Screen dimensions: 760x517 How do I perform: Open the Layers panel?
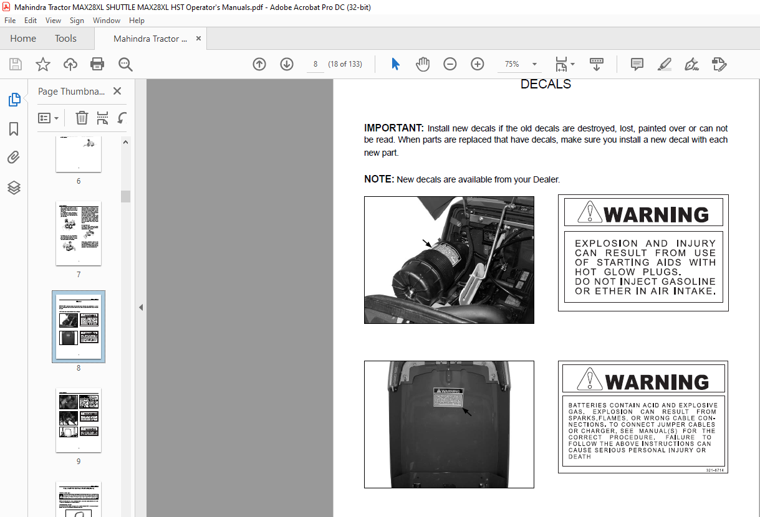(14, 187)
